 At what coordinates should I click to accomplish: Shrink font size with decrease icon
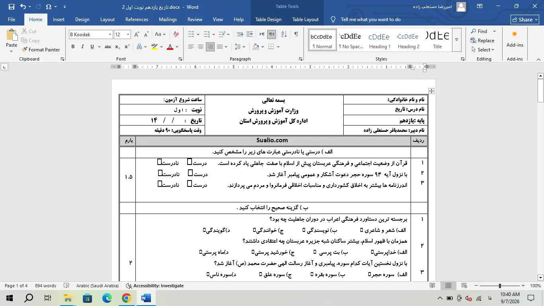[146, 35]
